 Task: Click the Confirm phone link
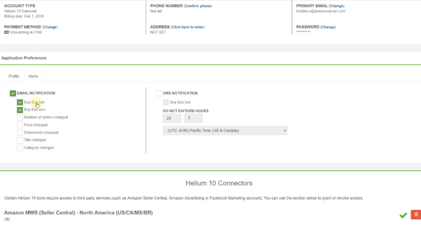pos(198,6)
